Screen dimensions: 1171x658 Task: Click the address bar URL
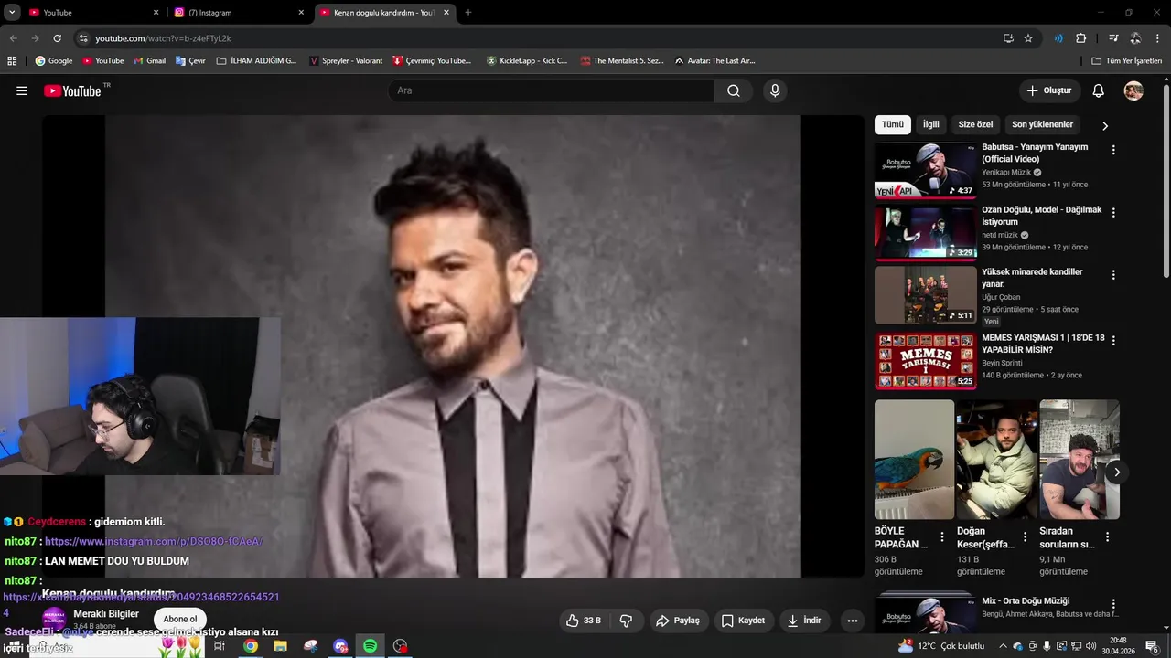pos(163,38)
